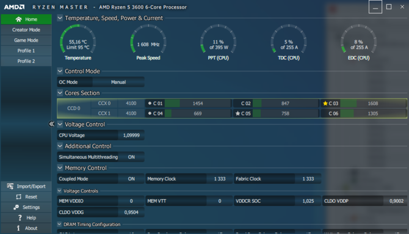Click core C 03 bar showing 1608
The width and height of the screenshot is (409, 234).
pos(373,103)
